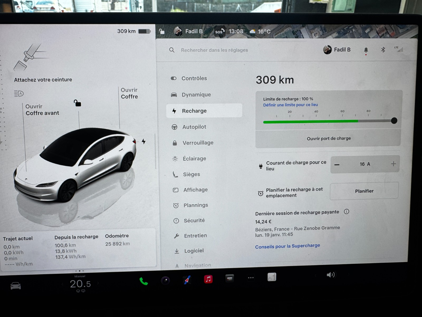The height and width of the screenshot is (317, 422).
Task: Tap the volume speaker icon
Action: [330, 275]
